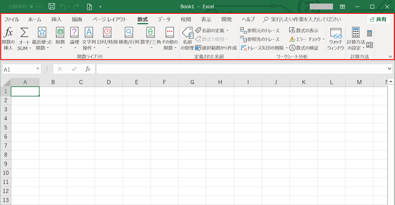Screen dimensions: 395x205
Task: Click the small 再計算実行 calculator icon
Action: coord(370,33)
